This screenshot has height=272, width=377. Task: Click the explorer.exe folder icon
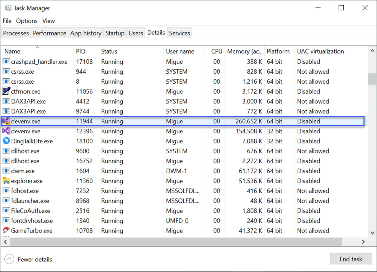[6, 181]
